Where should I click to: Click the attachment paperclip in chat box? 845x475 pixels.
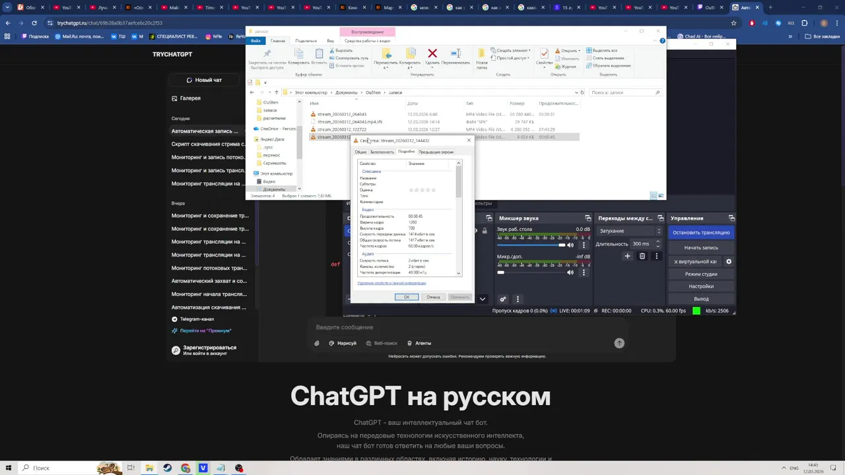coord(317,343)
